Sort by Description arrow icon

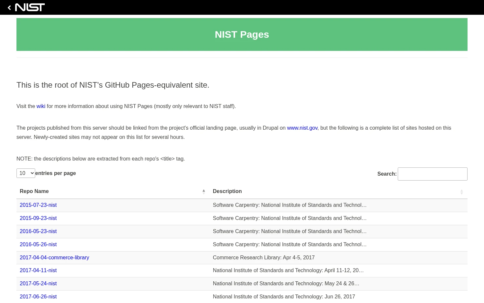coord(462,192)
